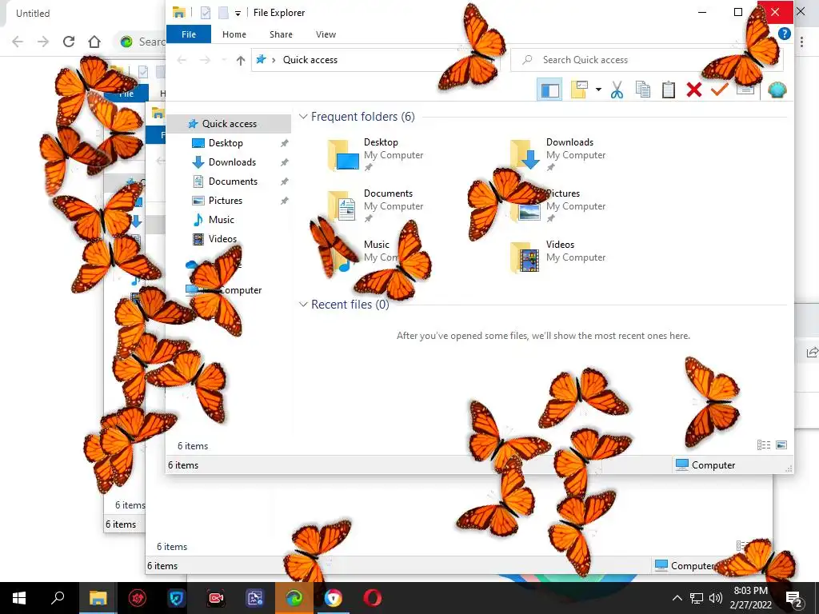
Task: Click the purple photo app taskbar icon
Action: point(255,598)
